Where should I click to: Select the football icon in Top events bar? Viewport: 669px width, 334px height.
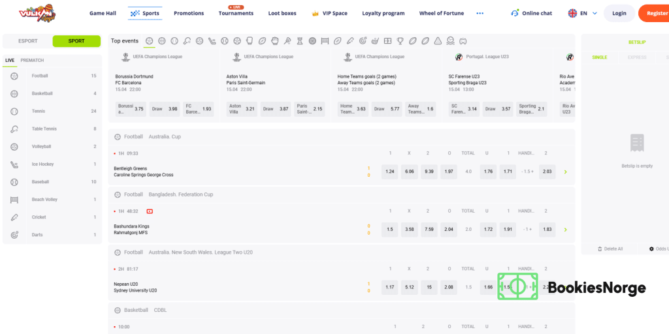coord(150,41)
